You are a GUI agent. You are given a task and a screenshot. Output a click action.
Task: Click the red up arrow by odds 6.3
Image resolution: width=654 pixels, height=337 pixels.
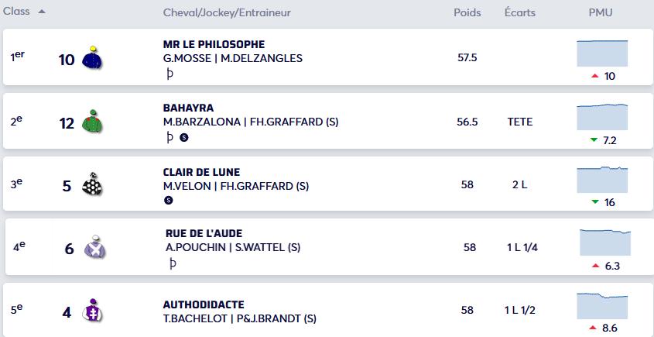coord(596,266)
